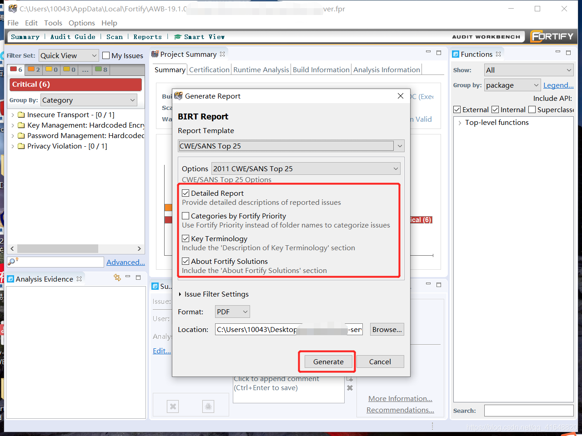Image resolution: width=582 pixels, height=436 pixels.
Task: Open the High issues folder tab showing 2
Action: click(34, 69)
